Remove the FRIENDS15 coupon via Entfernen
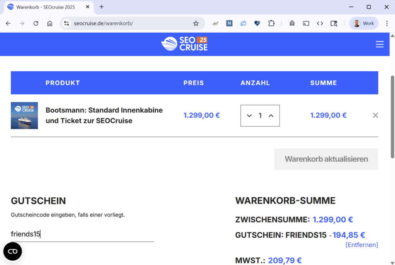Image resolution: width=395 pixels, height=265 pixels. coord(362,245)
